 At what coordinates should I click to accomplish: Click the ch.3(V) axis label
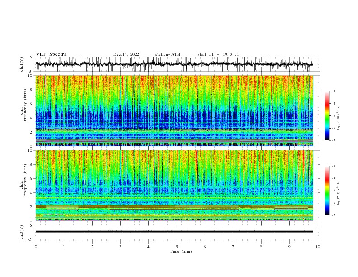click(22, 232)
